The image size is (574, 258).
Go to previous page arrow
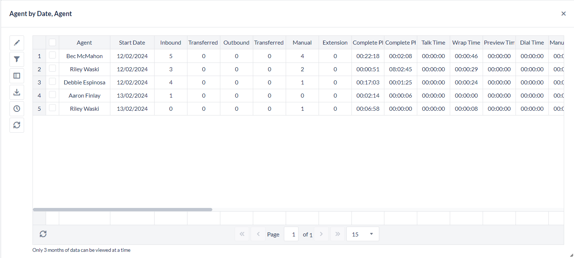(x=258, y=234)
